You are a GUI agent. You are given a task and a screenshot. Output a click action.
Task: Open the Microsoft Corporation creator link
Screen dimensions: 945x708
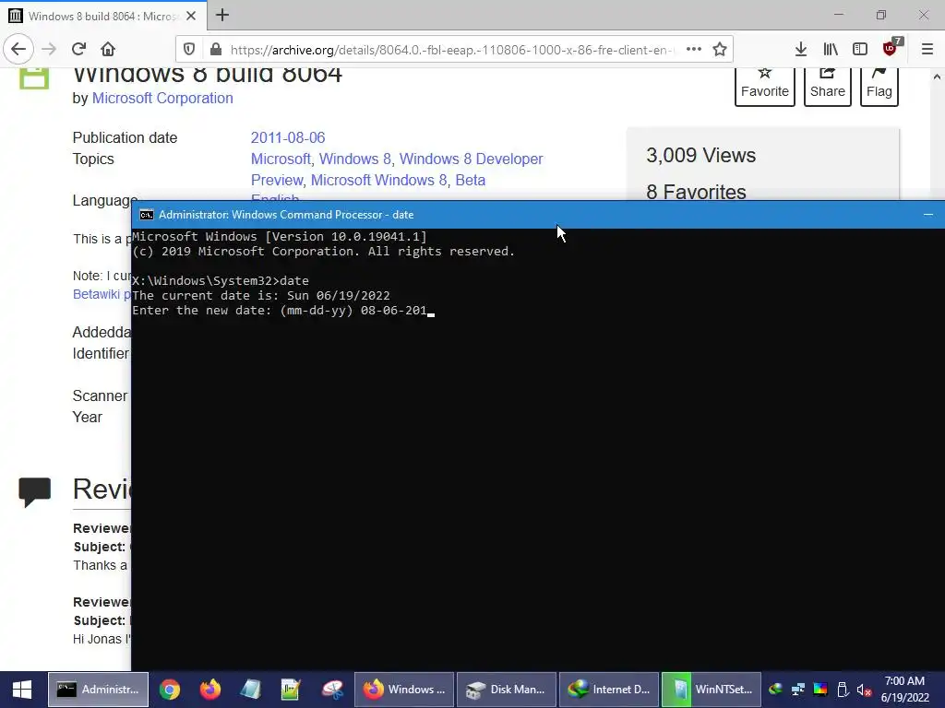[x=162, y=98]
